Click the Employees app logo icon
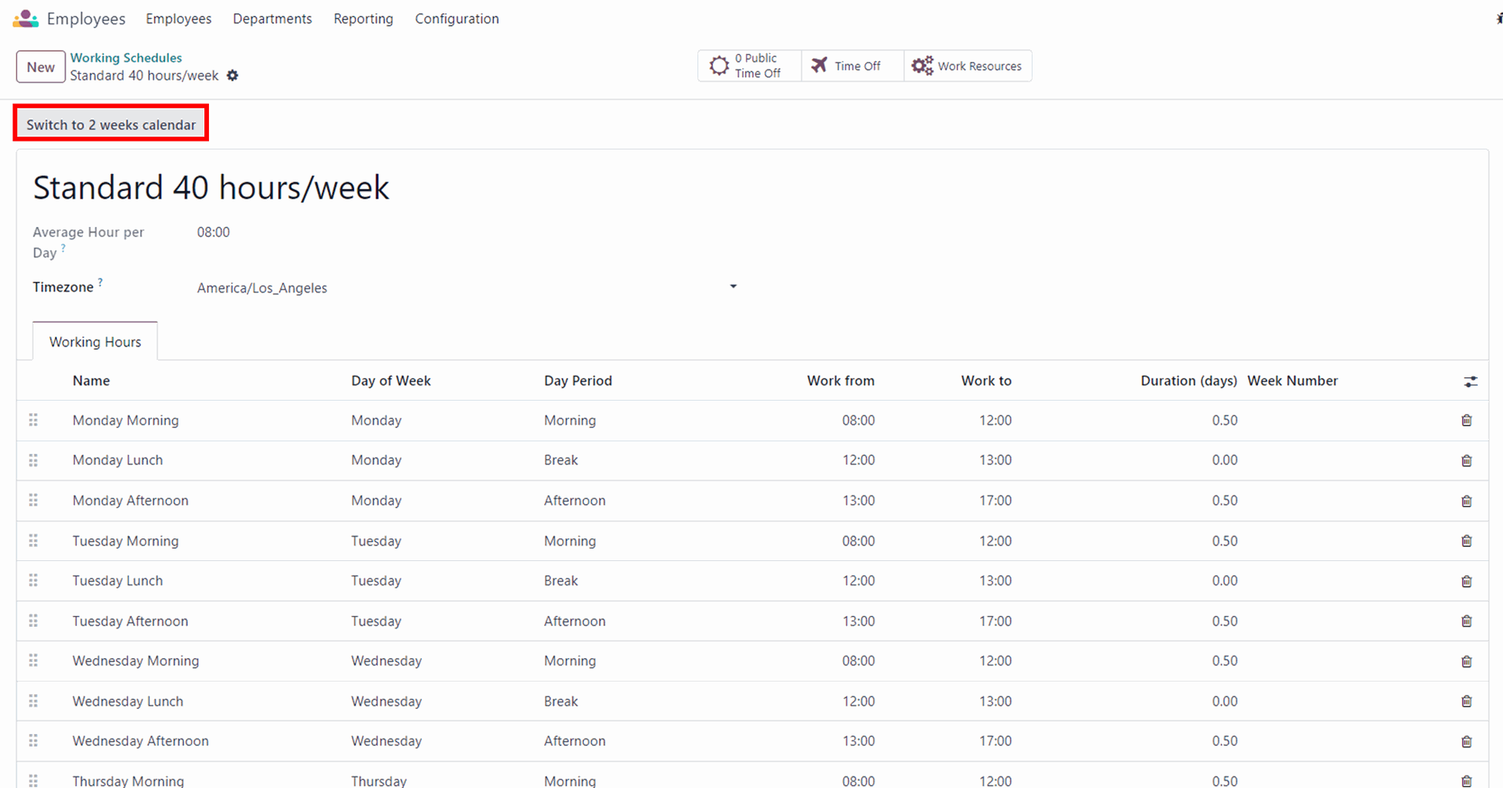Viewport: 1503px width, 788px height. 26,19
